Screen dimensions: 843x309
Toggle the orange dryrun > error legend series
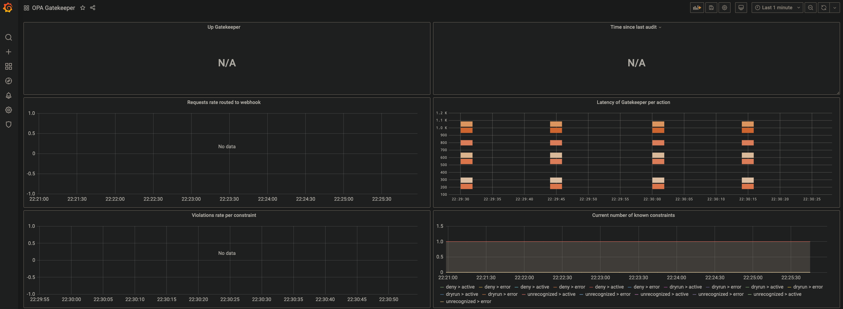click(503, 294)
